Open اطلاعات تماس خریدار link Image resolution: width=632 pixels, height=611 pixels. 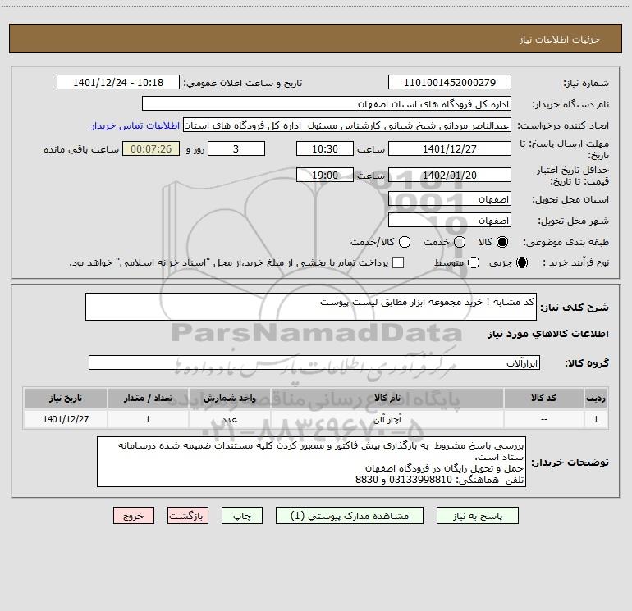[135, 125]
